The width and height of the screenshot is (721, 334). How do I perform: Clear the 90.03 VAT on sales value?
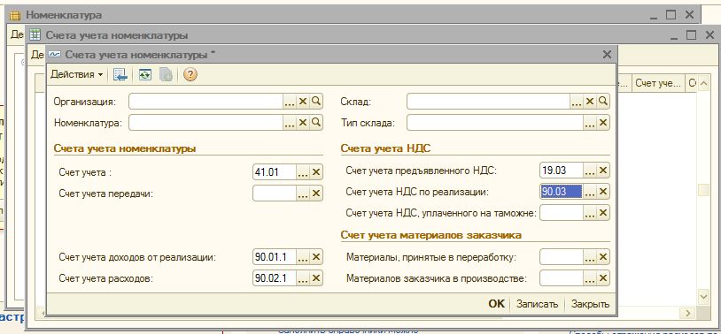pos(603,192)
